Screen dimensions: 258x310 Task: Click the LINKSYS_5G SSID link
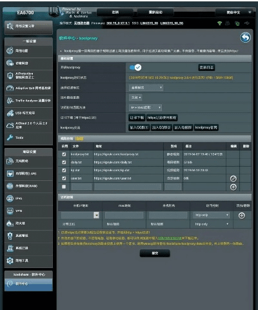pyautogui.click(x=172, y=23)
